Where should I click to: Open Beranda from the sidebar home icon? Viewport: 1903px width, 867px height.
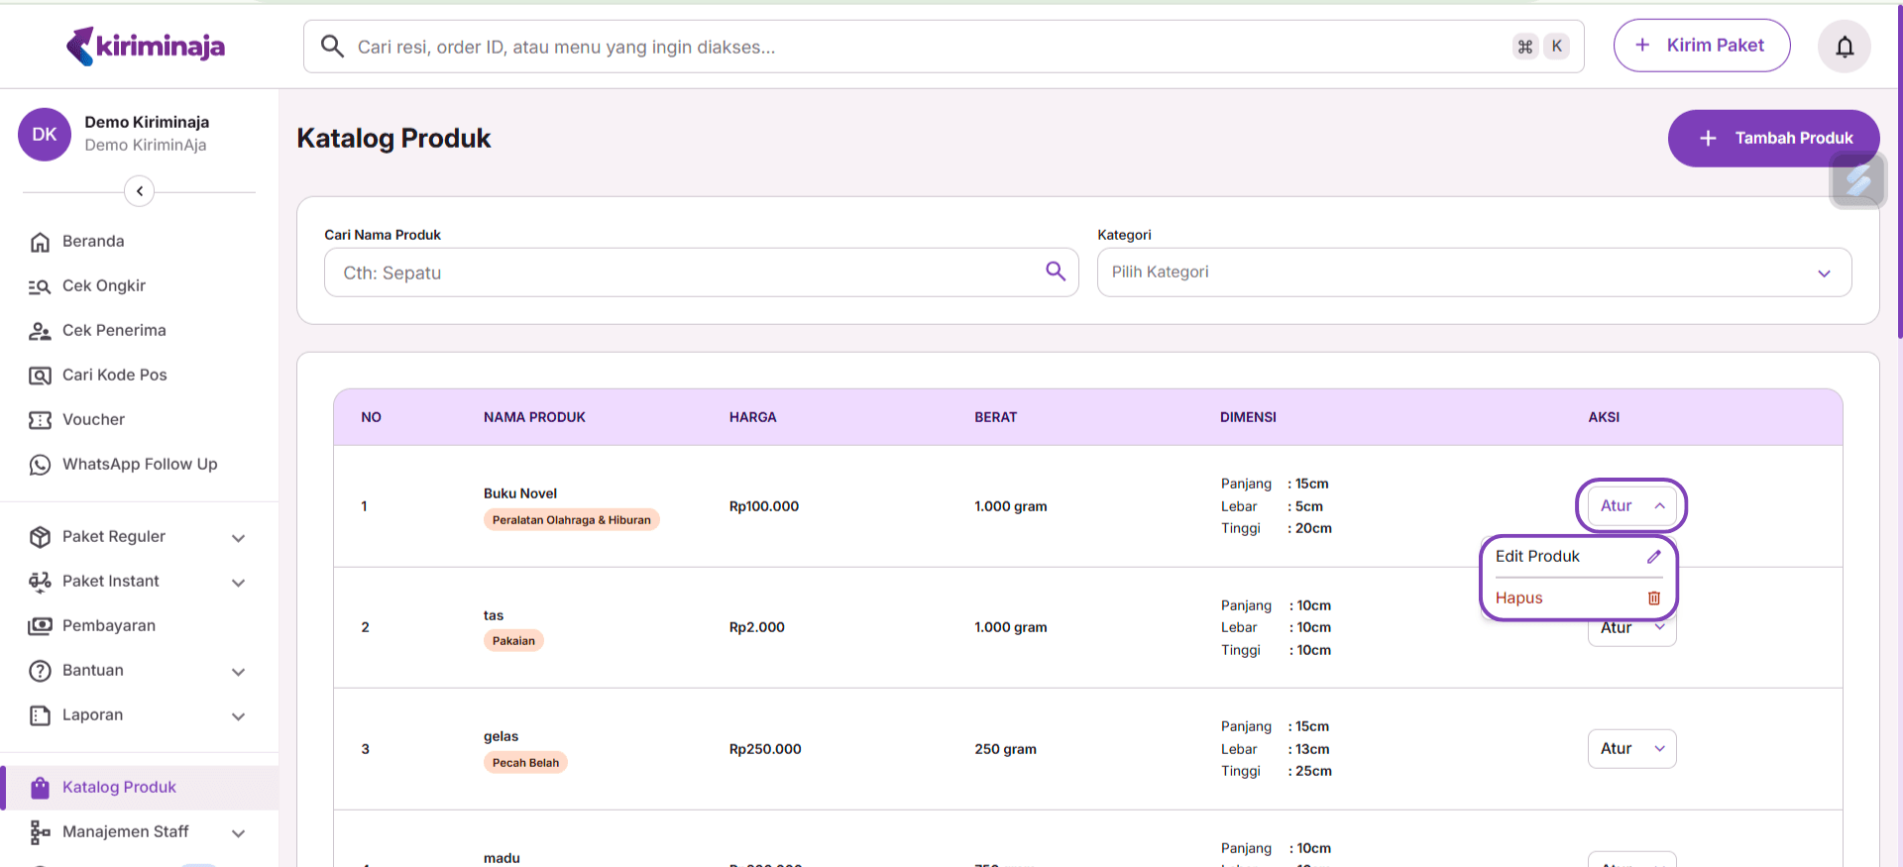[40, 242]
